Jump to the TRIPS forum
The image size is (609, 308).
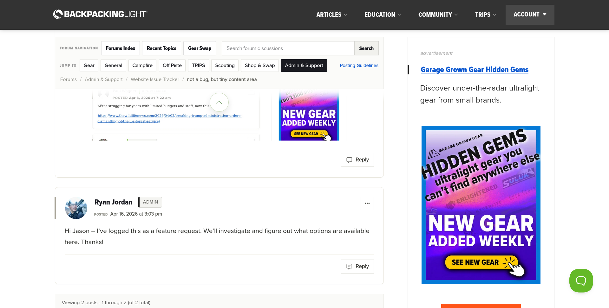click(x=199, y=66)
